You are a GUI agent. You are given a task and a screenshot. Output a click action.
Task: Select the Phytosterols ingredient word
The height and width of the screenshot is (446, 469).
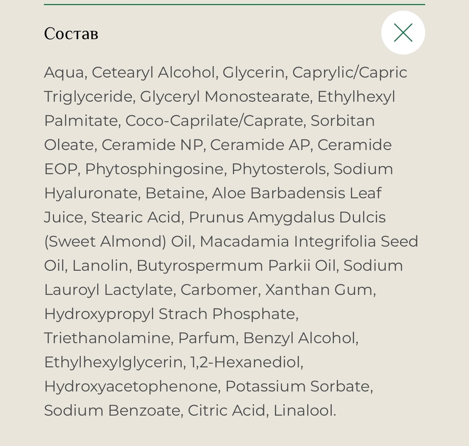(278, 170)
